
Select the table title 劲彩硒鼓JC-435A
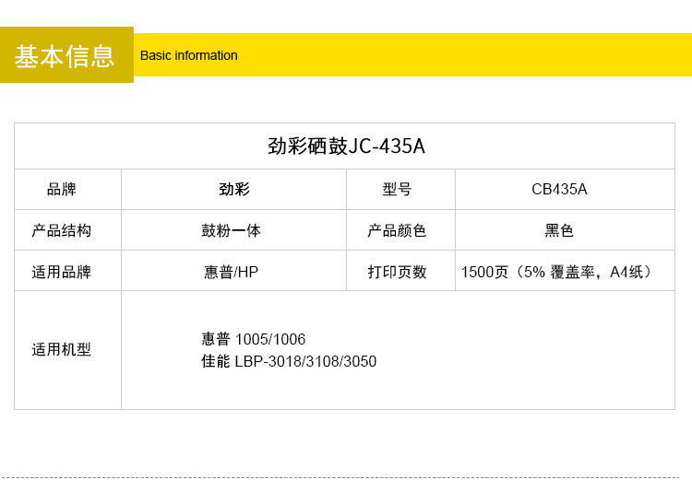(345, 146)
